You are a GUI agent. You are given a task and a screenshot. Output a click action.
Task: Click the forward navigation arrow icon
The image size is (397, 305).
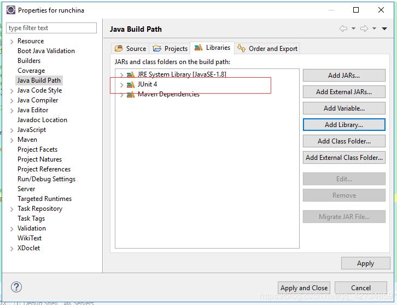click(x=364, y=28)
